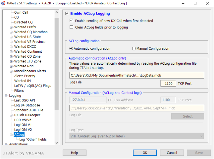Select Wanted Grid tree label
This screenshot has height=159, width=214.
coord(24,66)
